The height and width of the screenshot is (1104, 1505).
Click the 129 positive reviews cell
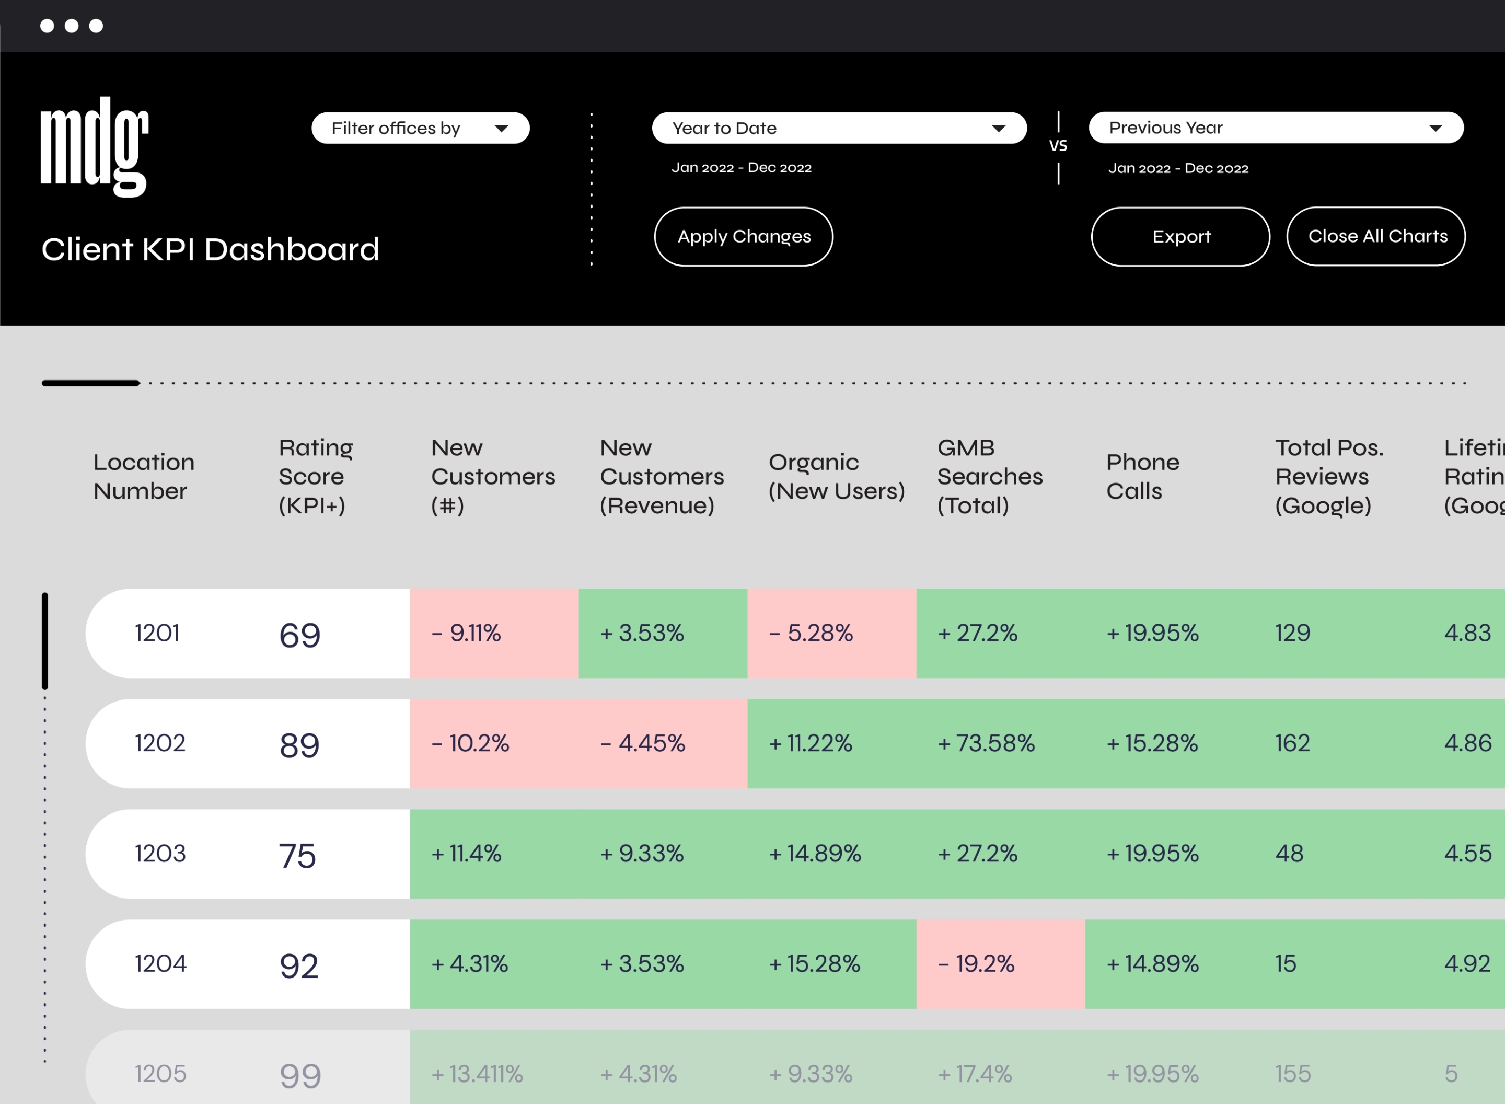pos(1339,633)
